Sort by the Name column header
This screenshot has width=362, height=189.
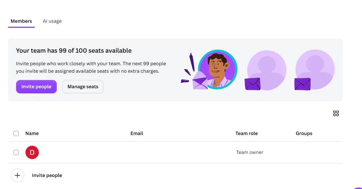coord(32,133)
